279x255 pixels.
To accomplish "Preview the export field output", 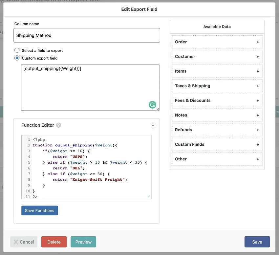I will [x=83, y=242].
